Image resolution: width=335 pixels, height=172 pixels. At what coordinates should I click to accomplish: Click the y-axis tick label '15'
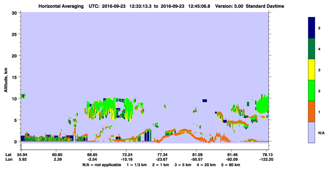15,77
